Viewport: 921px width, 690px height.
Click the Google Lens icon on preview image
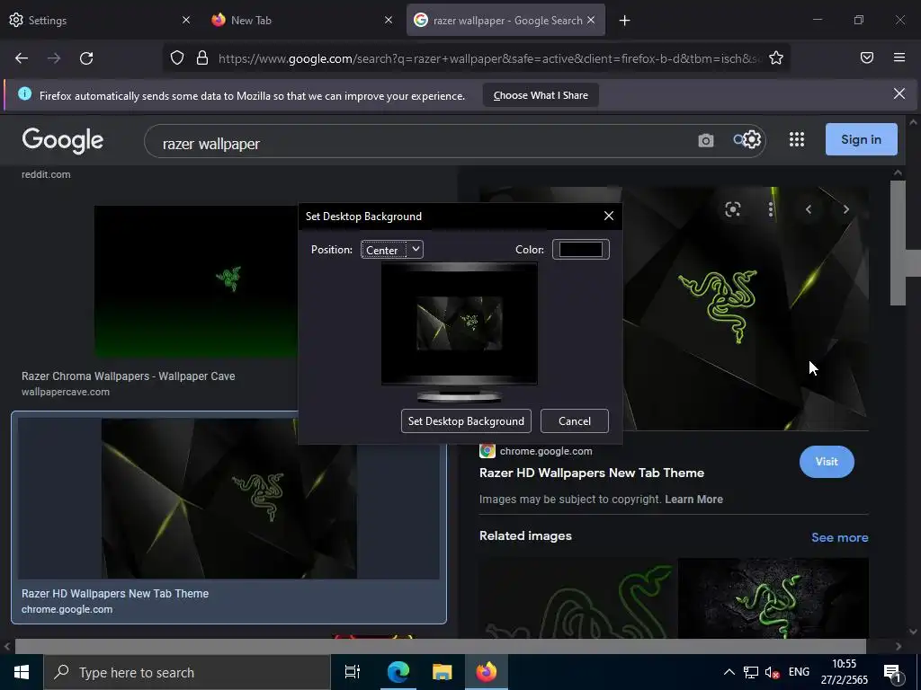tap(732, 209)
